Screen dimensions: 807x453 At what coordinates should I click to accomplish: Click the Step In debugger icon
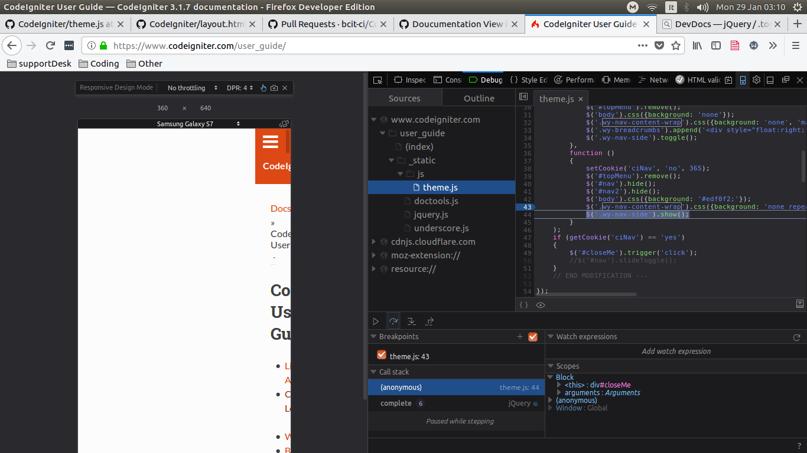coord(412,321)
